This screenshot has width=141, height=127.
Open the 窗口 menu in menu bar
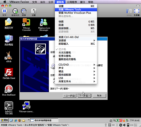tap(83, 2)
